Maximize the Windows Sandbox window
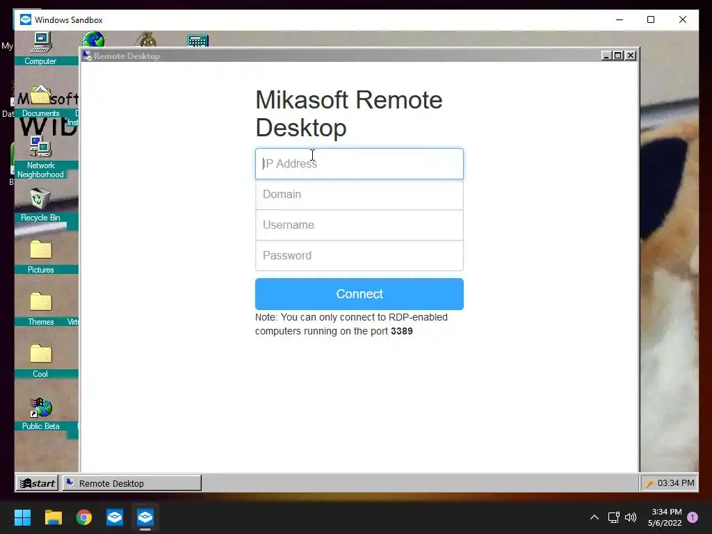The width and height of the screenshot is (712, 534). click(651, 19)
